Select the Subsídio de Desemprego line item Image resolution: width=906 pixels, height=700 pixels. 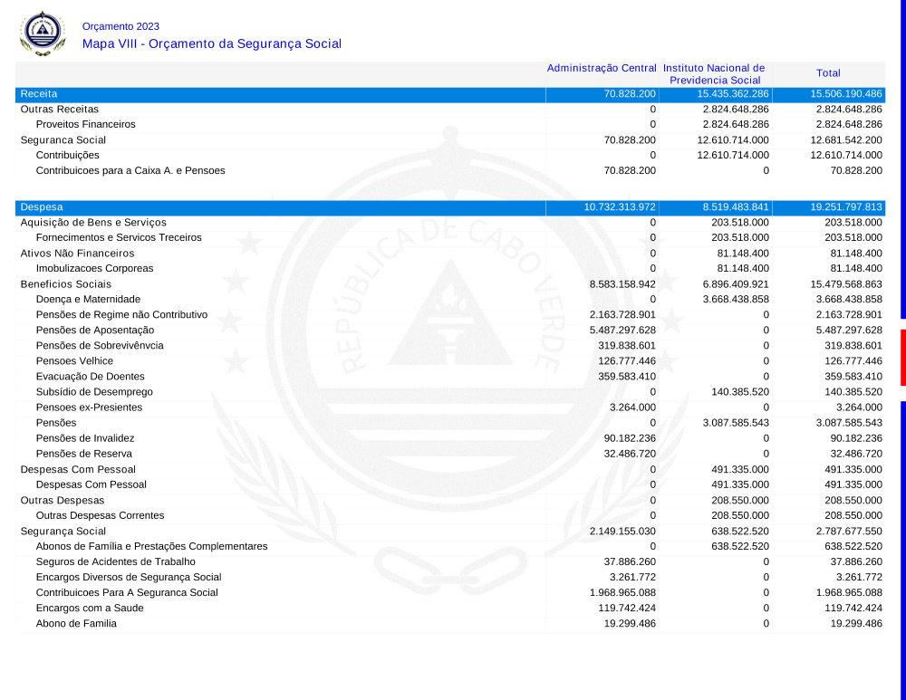94,392
